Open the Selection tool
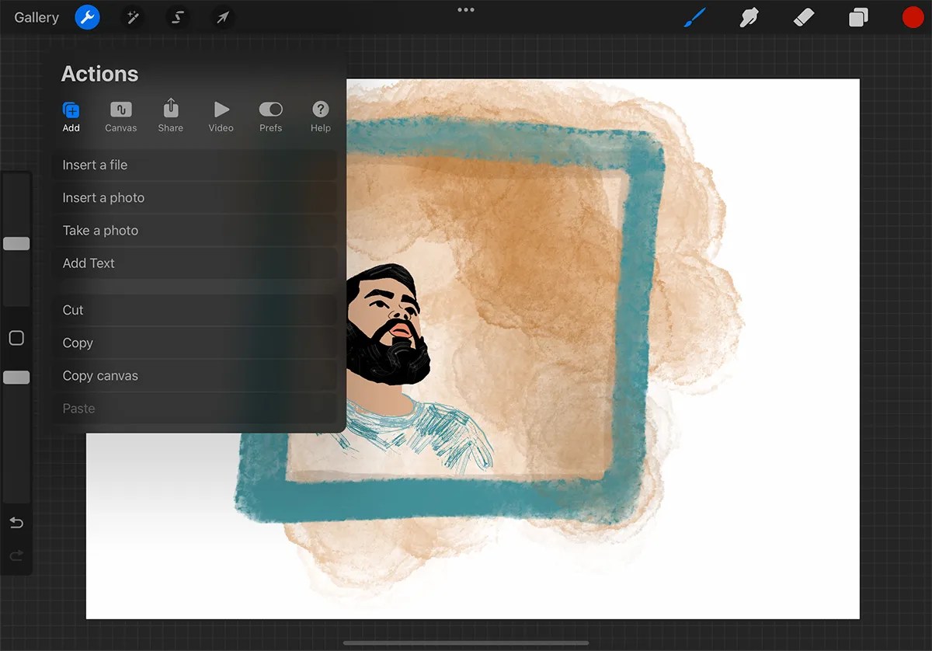Screen dimensions: 932x651 click(x=178, y=17)
